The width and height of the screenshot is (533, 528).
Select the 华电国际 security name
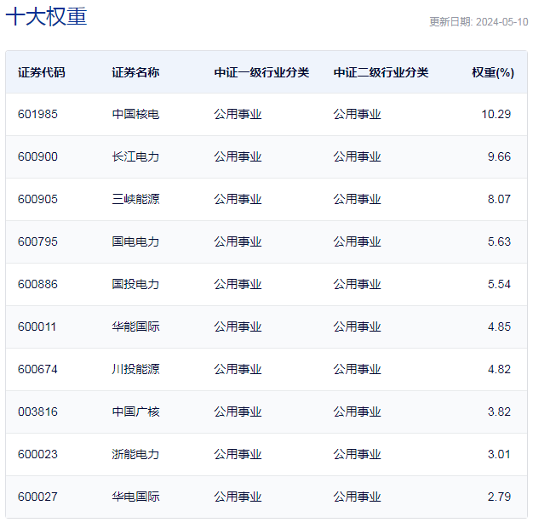pyautogui.click(x=135, y=497)
